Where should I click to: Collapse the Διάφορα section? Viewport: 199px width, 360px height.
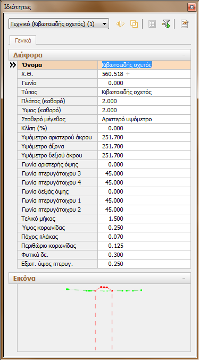pyautogui.click(x=184, y=55)
